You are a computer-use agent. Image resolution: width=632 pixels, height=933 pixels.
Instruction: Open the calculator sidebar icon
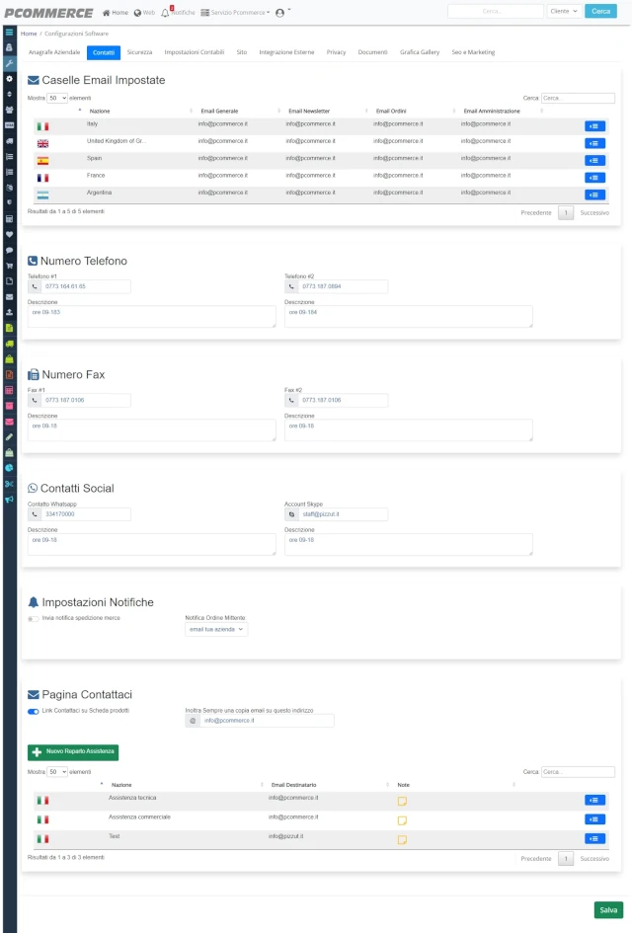tap(9, 219)
